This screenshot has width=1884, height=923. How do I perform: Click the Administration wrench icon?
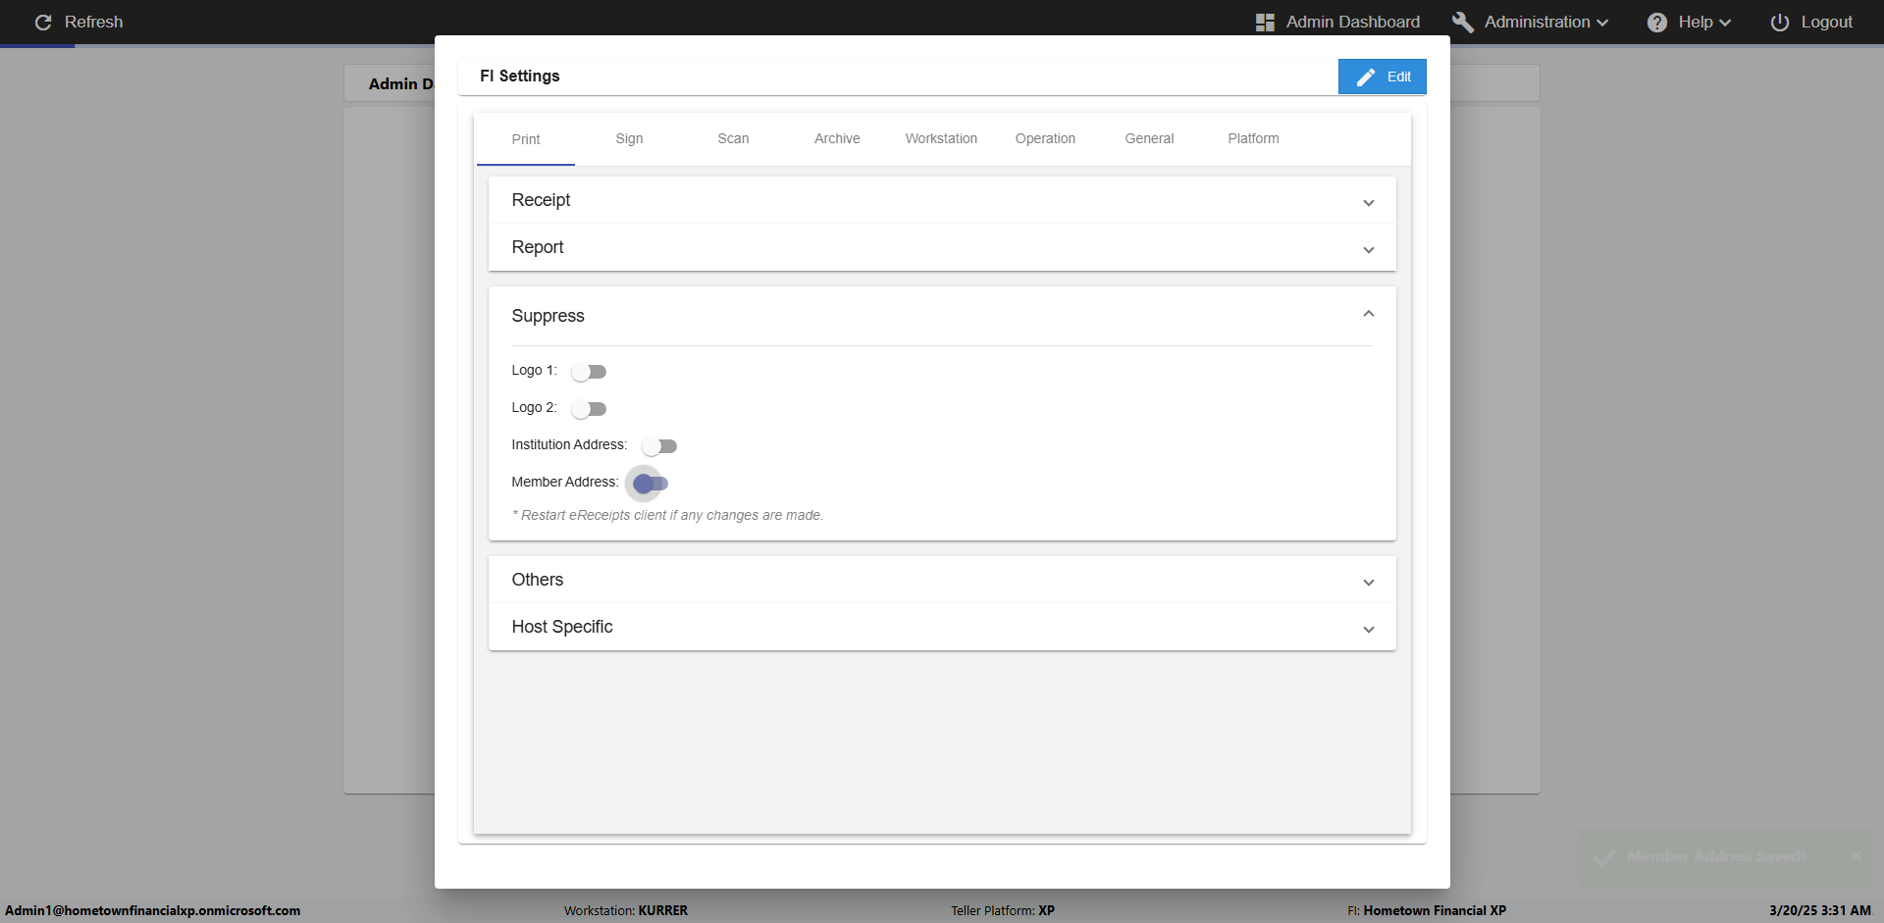pyautogui.click(x=1463, y=23)
